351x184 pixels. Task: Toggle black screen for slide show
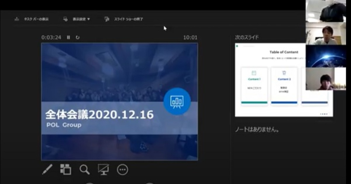pos(103,169)
